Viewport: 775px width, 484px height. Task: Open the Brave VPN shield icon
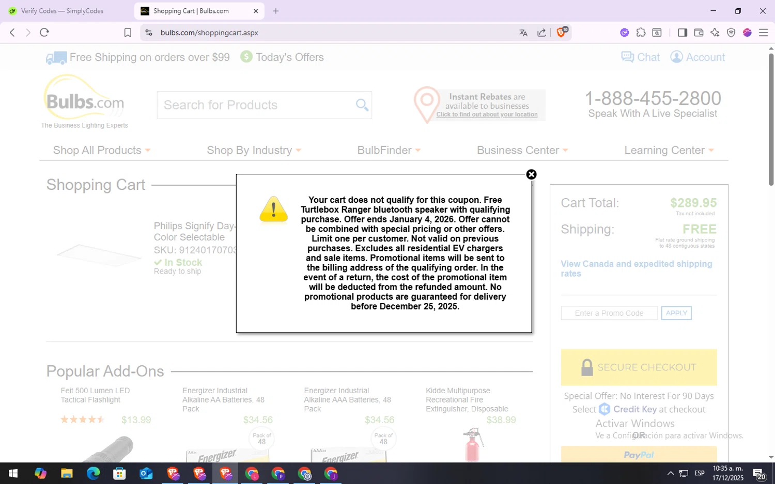(x=731, y=33)
